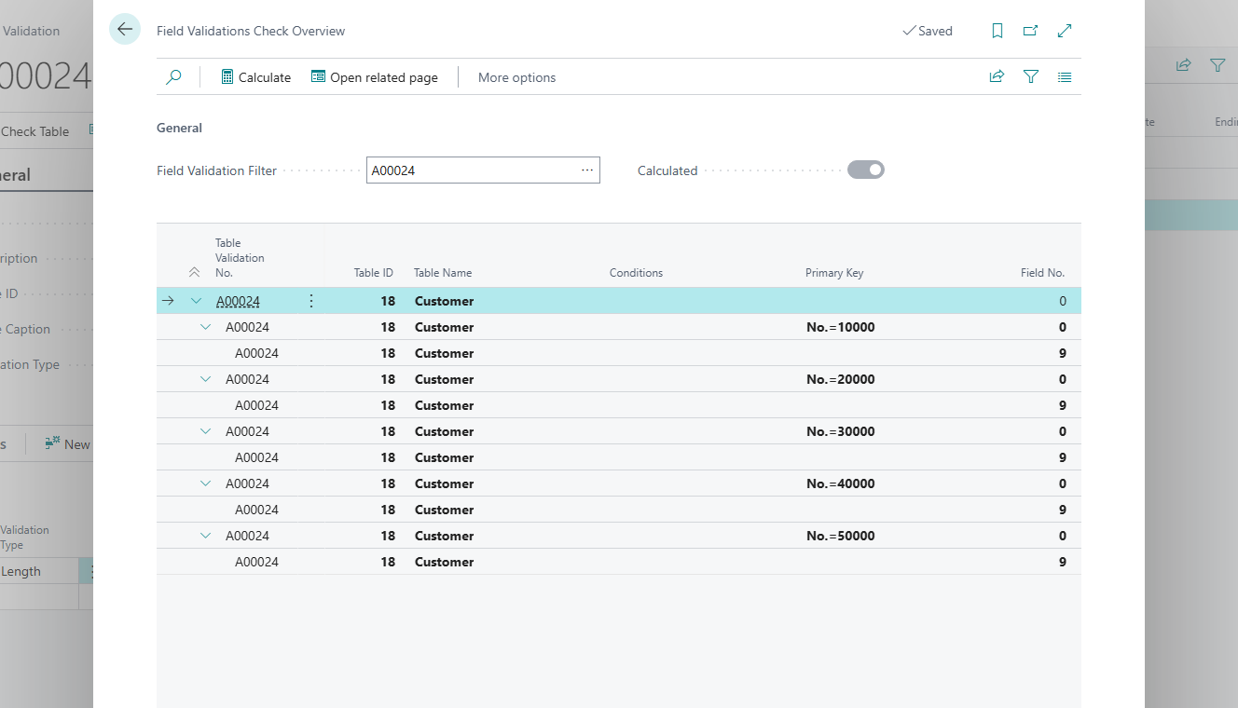Click the Saved status indicator
This screenshot has width=1238, height=708.
(x=928, y=31)
